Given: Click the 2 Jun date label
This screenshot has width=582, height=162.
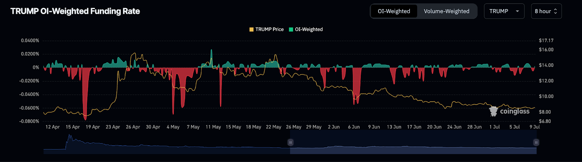Looking at the screenshot, I should coord(334,127).
